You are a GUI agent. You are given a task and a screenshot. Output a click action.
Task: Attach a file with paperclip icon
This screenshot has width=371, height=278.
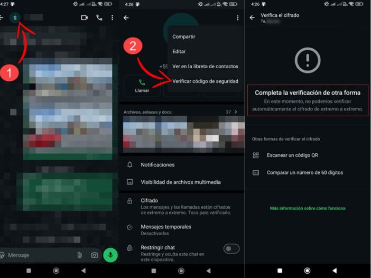pos(79,255)
